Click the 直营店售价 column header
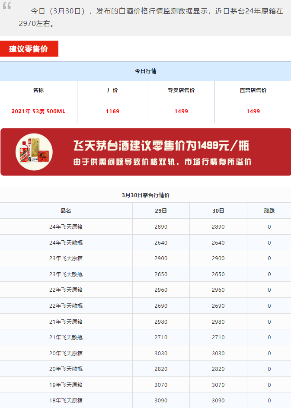Screen dimensions: 291x408 tap(253, 90)
